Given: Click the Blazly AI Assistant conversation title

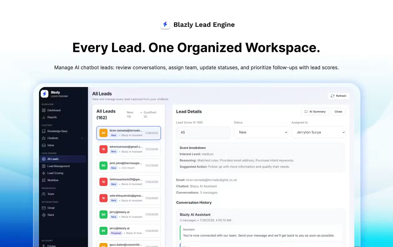Looking at the screenshot, I should 195,215.
